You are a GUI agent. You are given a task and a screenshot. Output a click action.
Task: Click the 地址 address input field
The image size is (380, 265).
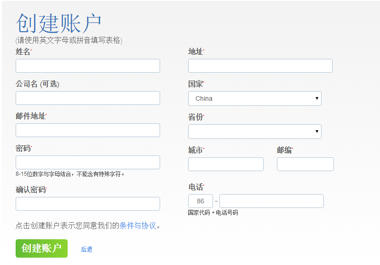(260, 65)
